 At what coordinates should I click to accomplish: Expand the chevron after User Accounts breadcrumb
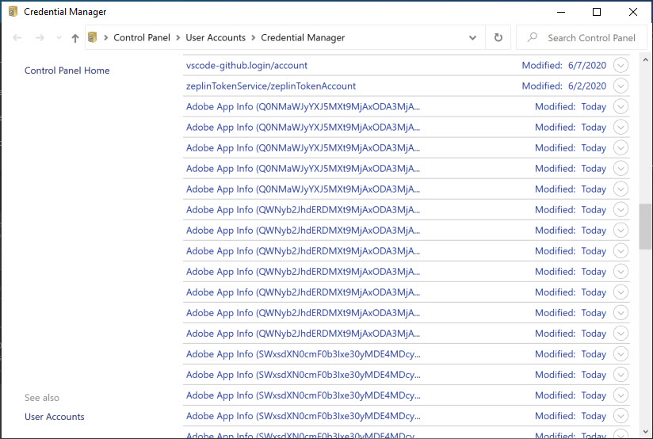pyautogui.click(x=254, y=38)
